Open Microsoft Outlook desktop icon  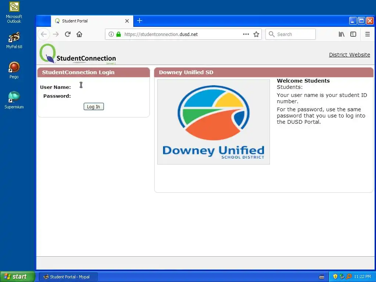click(x=14, y=12)
